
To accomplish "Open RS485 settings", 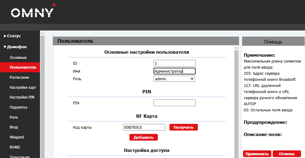I will pyautogui.click(x=15, y=147).
